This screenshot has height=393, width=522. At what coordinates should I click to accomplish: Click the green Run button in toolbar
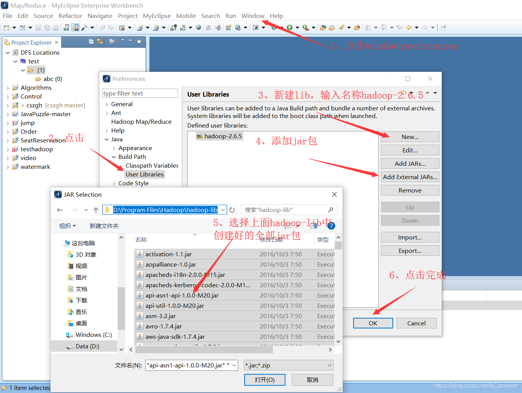coord(290,27)
